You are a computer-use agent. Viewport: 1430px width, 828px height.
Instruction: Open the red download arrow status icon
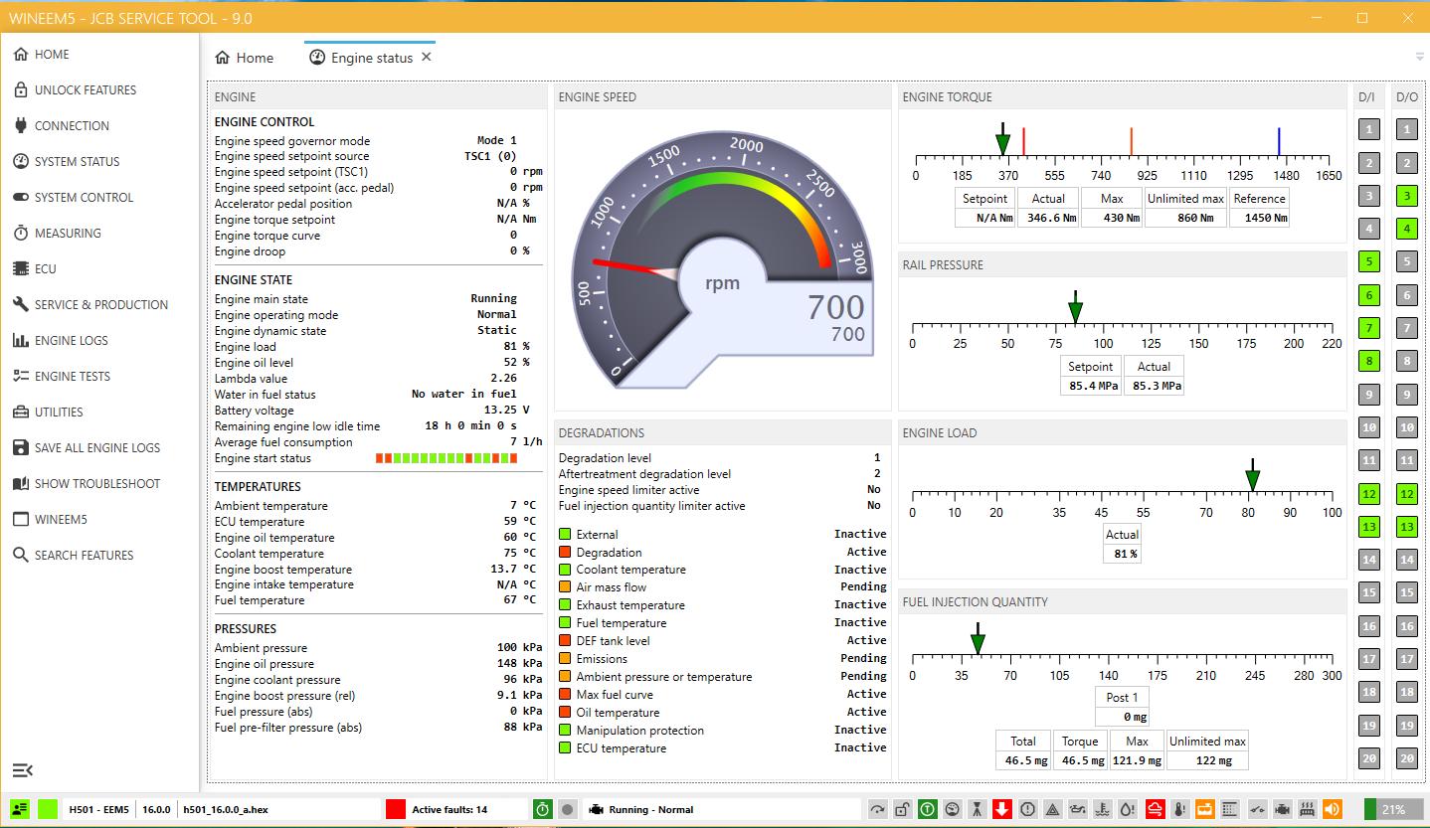point(1002,809)
